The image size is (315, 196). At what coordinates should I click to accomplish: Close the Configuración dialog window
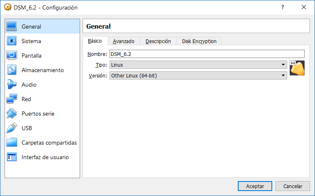[304, 7]
